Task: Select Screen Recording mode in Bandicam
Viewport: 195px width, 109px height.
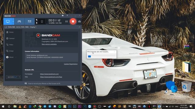Action: [8, 21]
